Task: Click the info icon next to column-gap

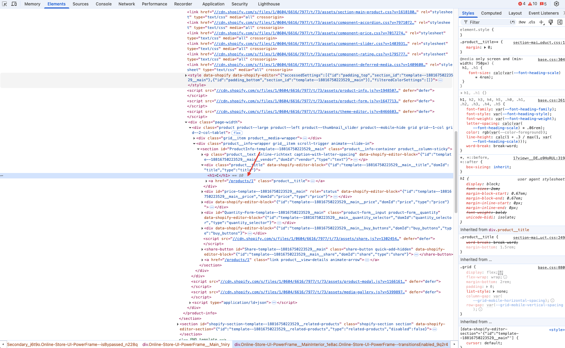Action: coord(552,300)
